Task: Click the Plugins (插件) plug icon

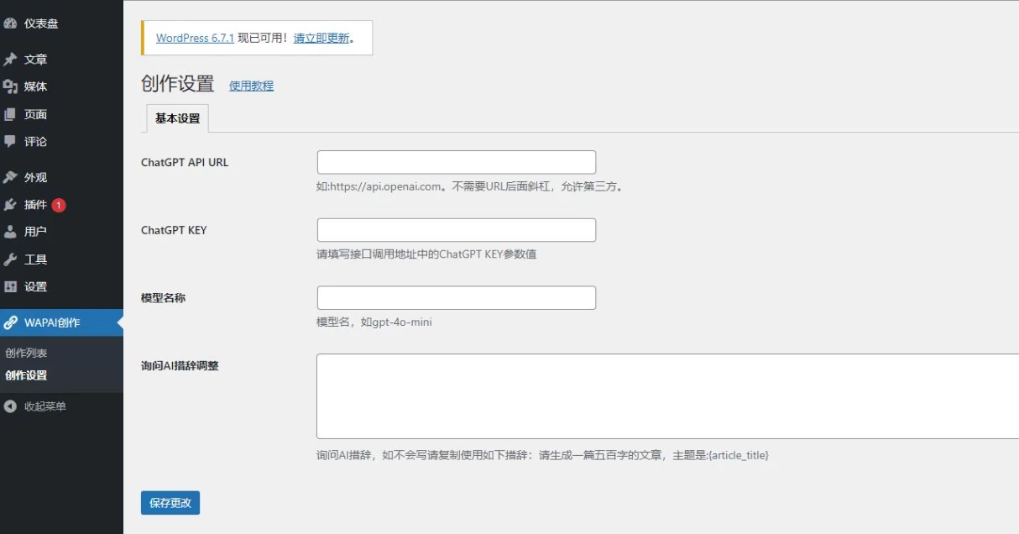Action: tap(10, 205)
